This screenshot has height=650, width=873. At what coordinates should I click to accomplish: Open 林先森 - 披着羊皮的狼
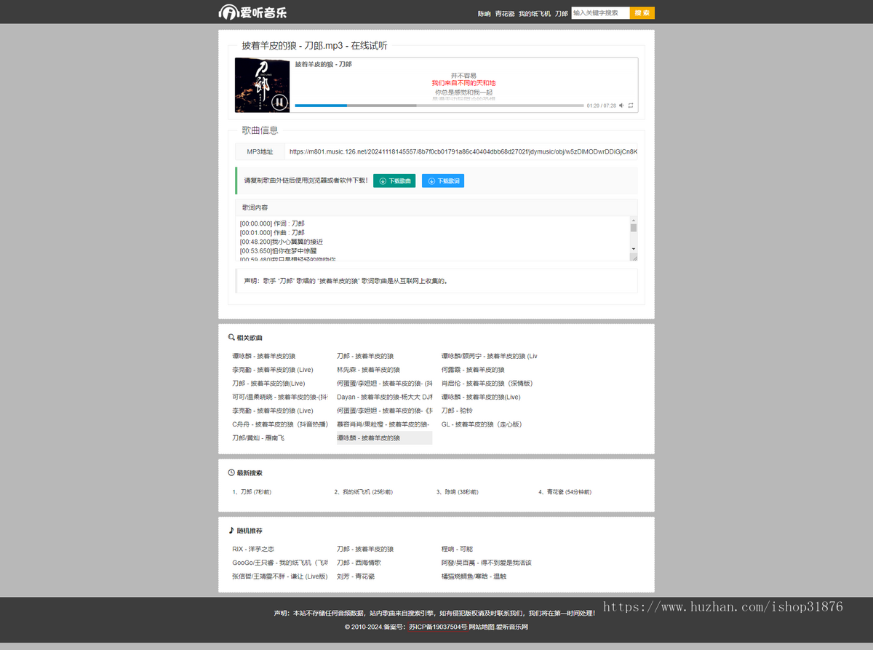[368, 370]
